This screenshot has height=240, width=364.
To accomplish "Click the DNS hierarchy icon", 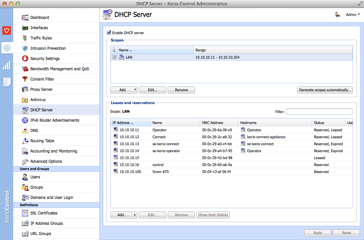I will [x=25, y=131].
